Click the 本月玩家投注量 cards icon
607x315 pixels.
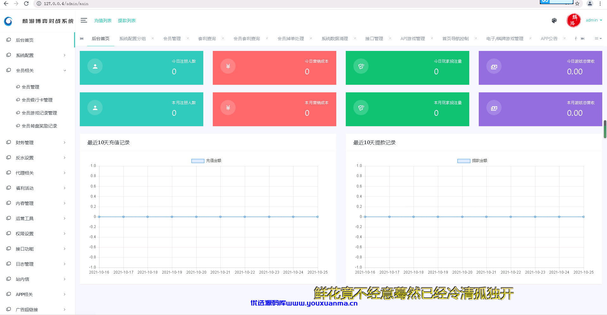click(x=361, y=108)
